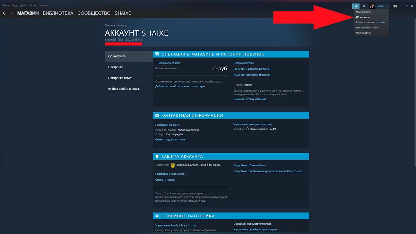
Task: Click the shaixe@yandex.ru email address
Action: coord(189,130)
